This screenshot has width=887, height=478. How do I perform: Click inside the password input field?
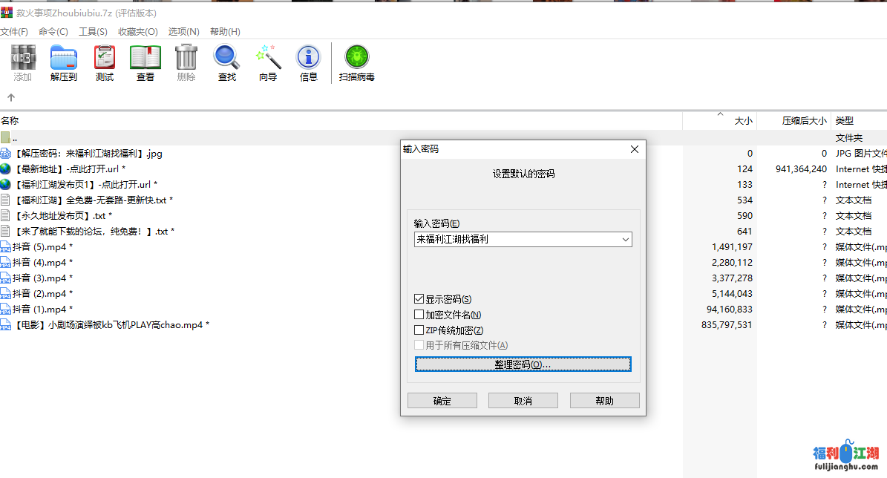pyautogui.click(x=512, y=239)
